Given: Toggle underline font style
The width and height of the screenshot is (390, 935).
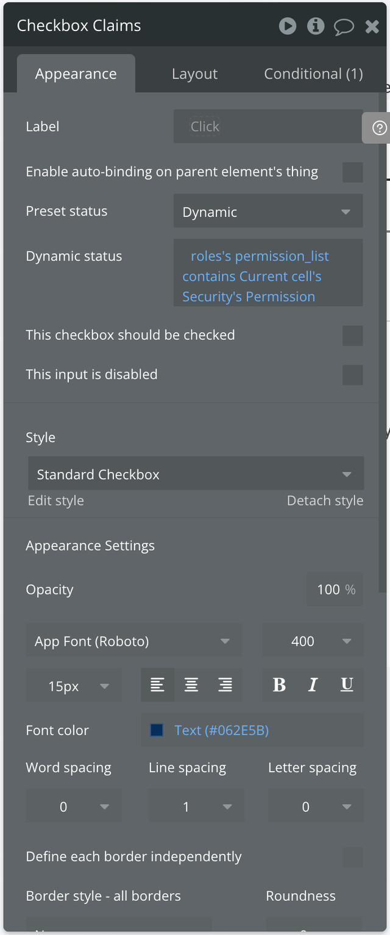Looking at the screenshot, I should point(347,685).
